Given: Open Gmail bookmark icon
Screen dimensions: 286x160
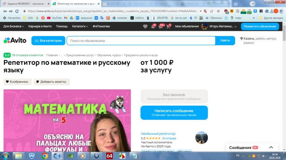Looking at the screenshot, I should click(66, 18).
